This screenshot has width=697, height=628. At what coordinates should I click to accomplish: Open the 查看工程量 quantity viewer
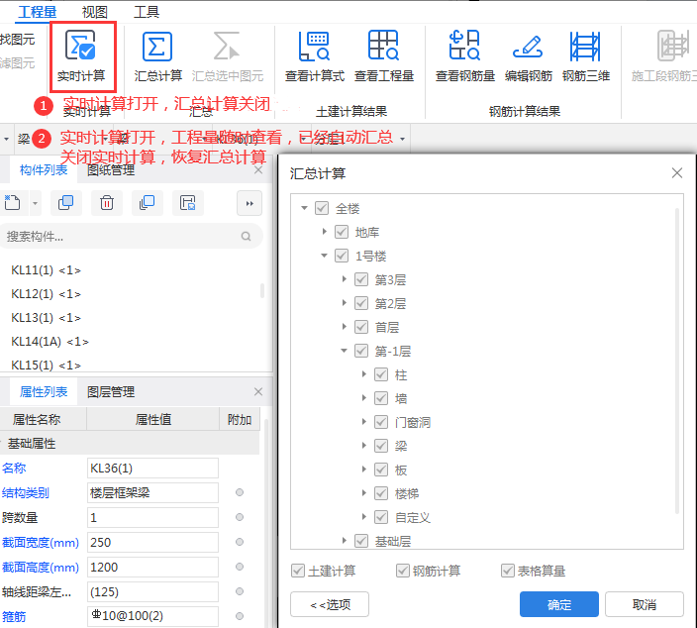tap(384, 56)
